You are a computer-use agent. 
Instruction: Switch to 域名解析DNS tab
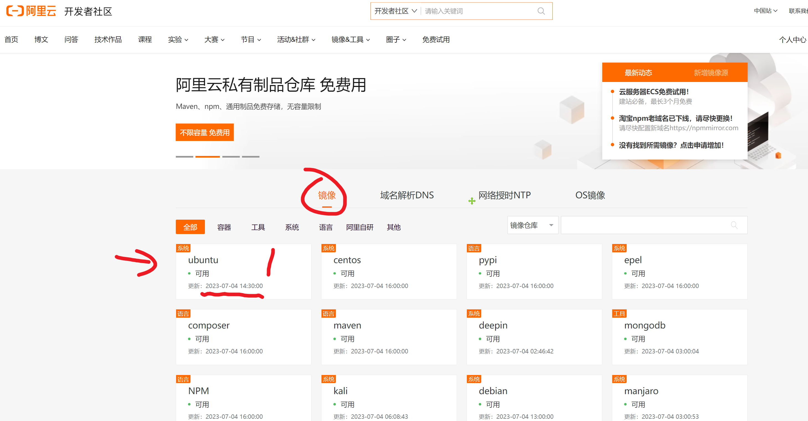[x=407, y=195]
